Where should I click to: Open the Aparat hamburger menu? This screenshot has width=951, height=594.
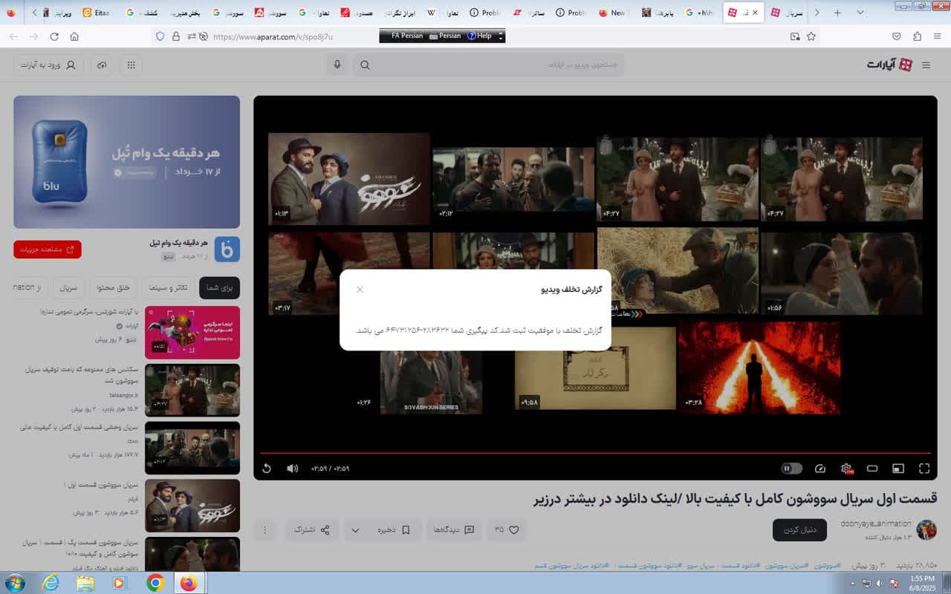click(x=926, y=65)
